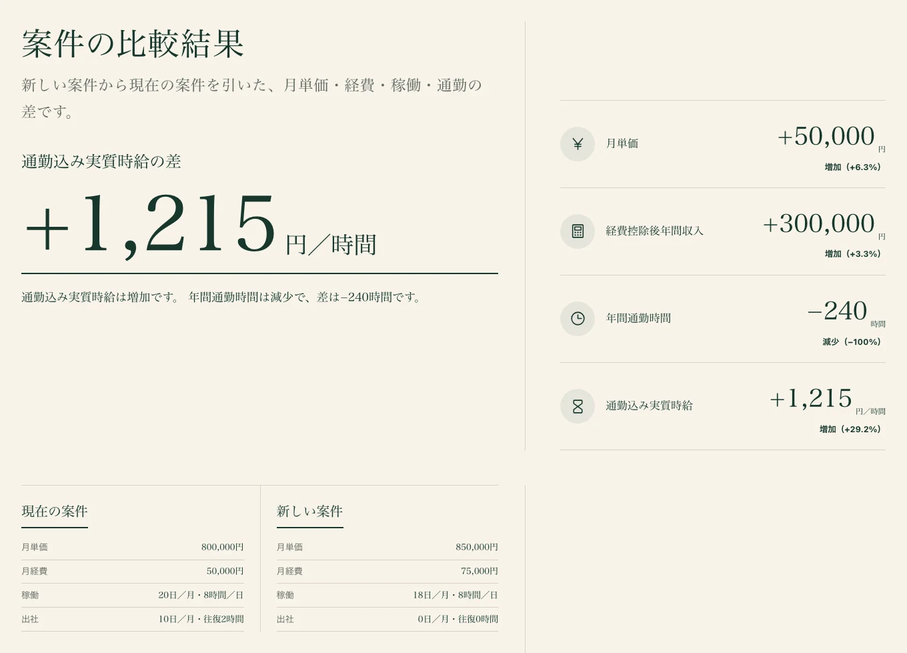The height and width of the screenshot is (653, 907).
Task: Click the 850,000円 value in 新しい案件
Action: (x=477, y=547)
